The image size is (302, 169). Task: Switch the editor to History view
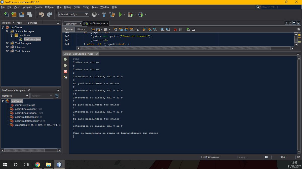point(81,29)
